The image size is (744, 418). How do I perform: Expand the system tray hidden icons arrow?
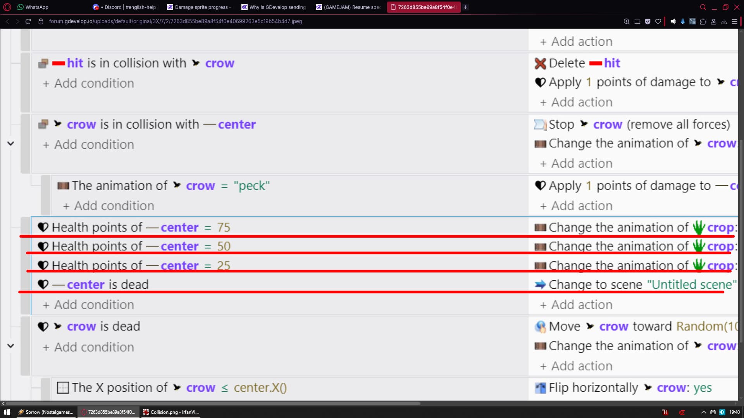(703, 412)
